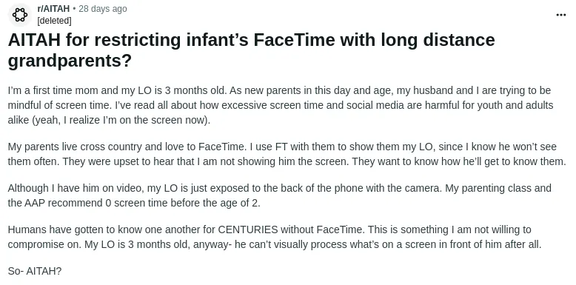This screenshot has width=576, height=285.
Task: Click "FaceTime" in the post title
Action: click(294, 40)
